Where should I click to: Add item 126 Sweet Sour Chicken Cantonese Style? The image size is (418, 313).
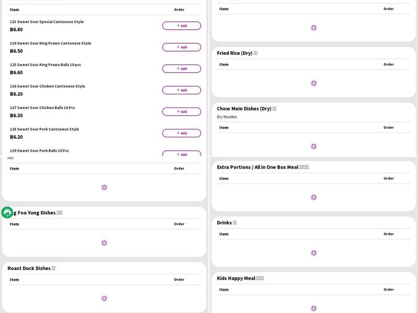(181, 90)
